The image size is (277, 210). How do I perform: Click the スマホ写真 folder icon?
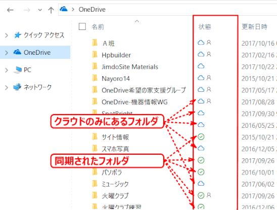tap(95, 148)
